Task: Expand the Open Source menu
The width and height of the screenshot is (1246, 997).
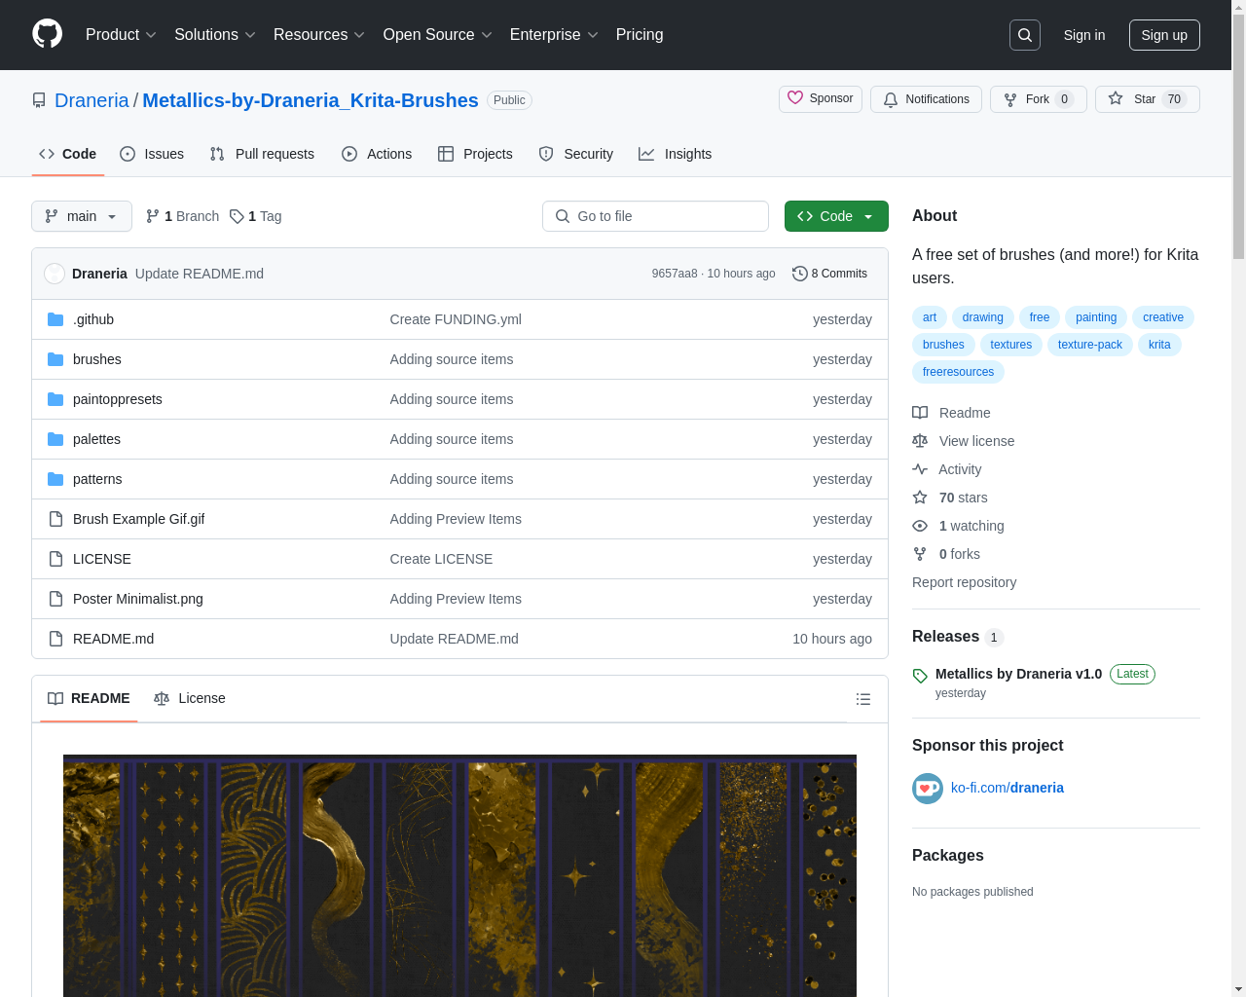Action: (x=438, y=35)
